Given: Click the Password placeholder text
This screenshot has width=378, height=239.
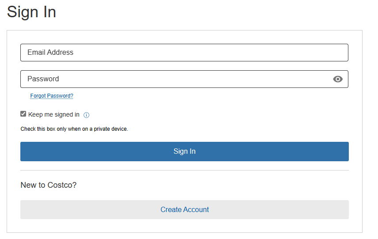Looking at the screenshot, I should point(43,79).
